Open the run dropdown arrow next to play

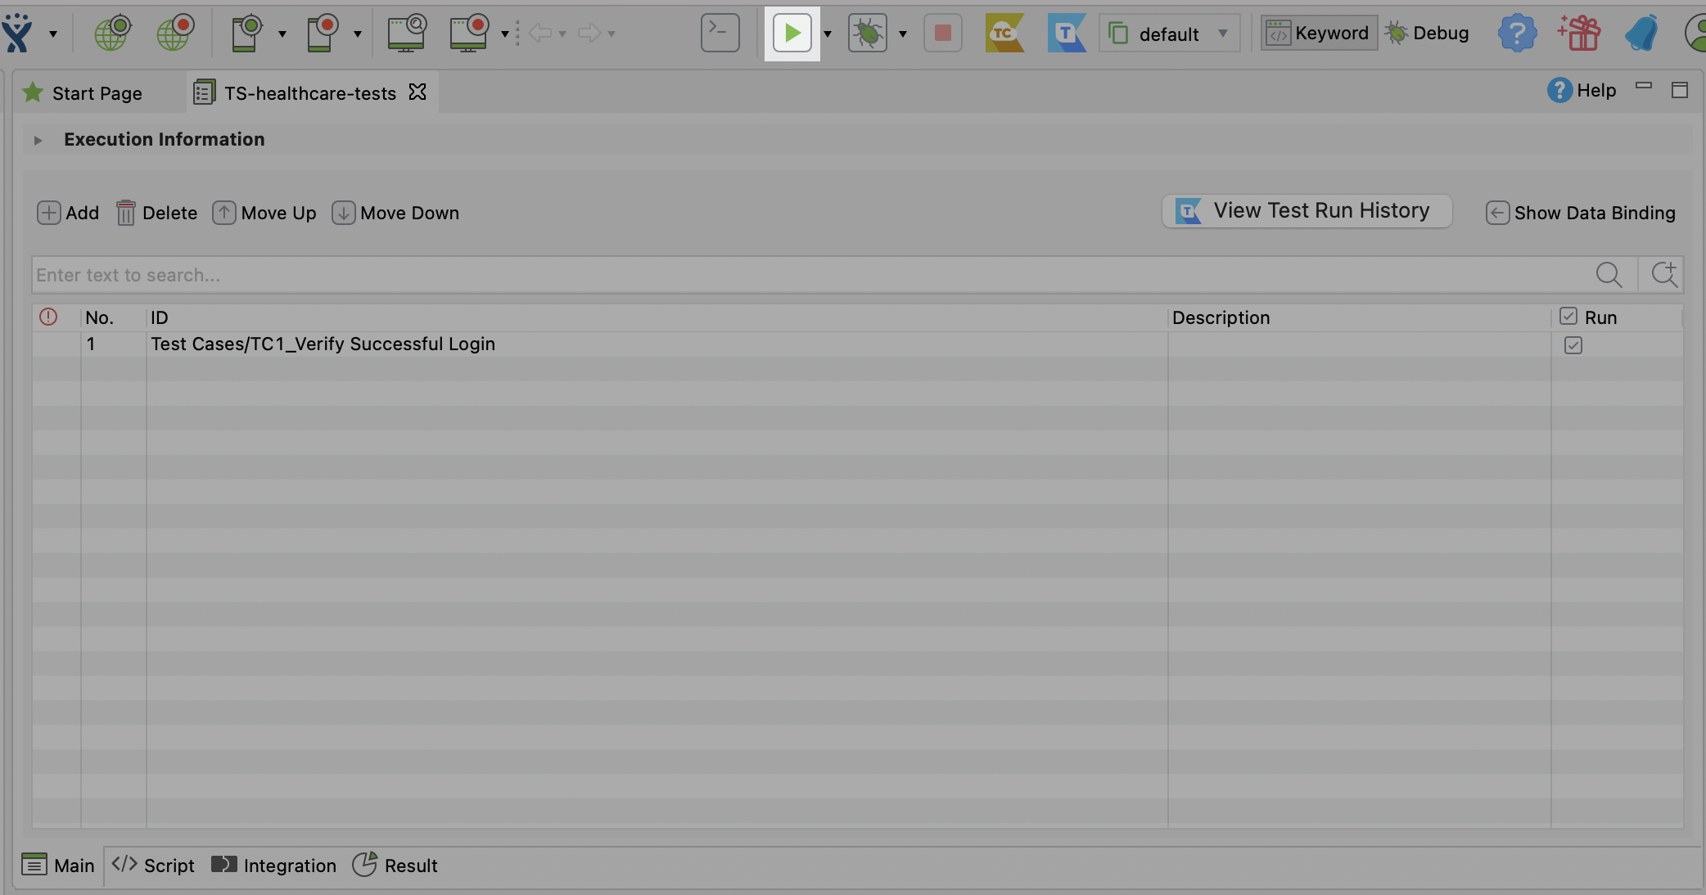click(x=827, y=33)
